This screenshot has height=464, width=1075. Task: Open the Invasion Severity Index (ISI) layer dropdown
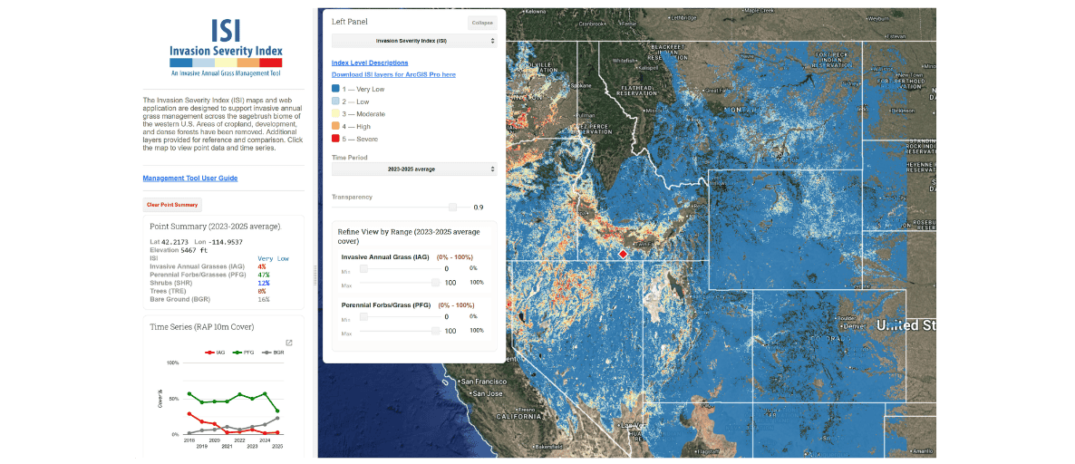click(414, 41)
